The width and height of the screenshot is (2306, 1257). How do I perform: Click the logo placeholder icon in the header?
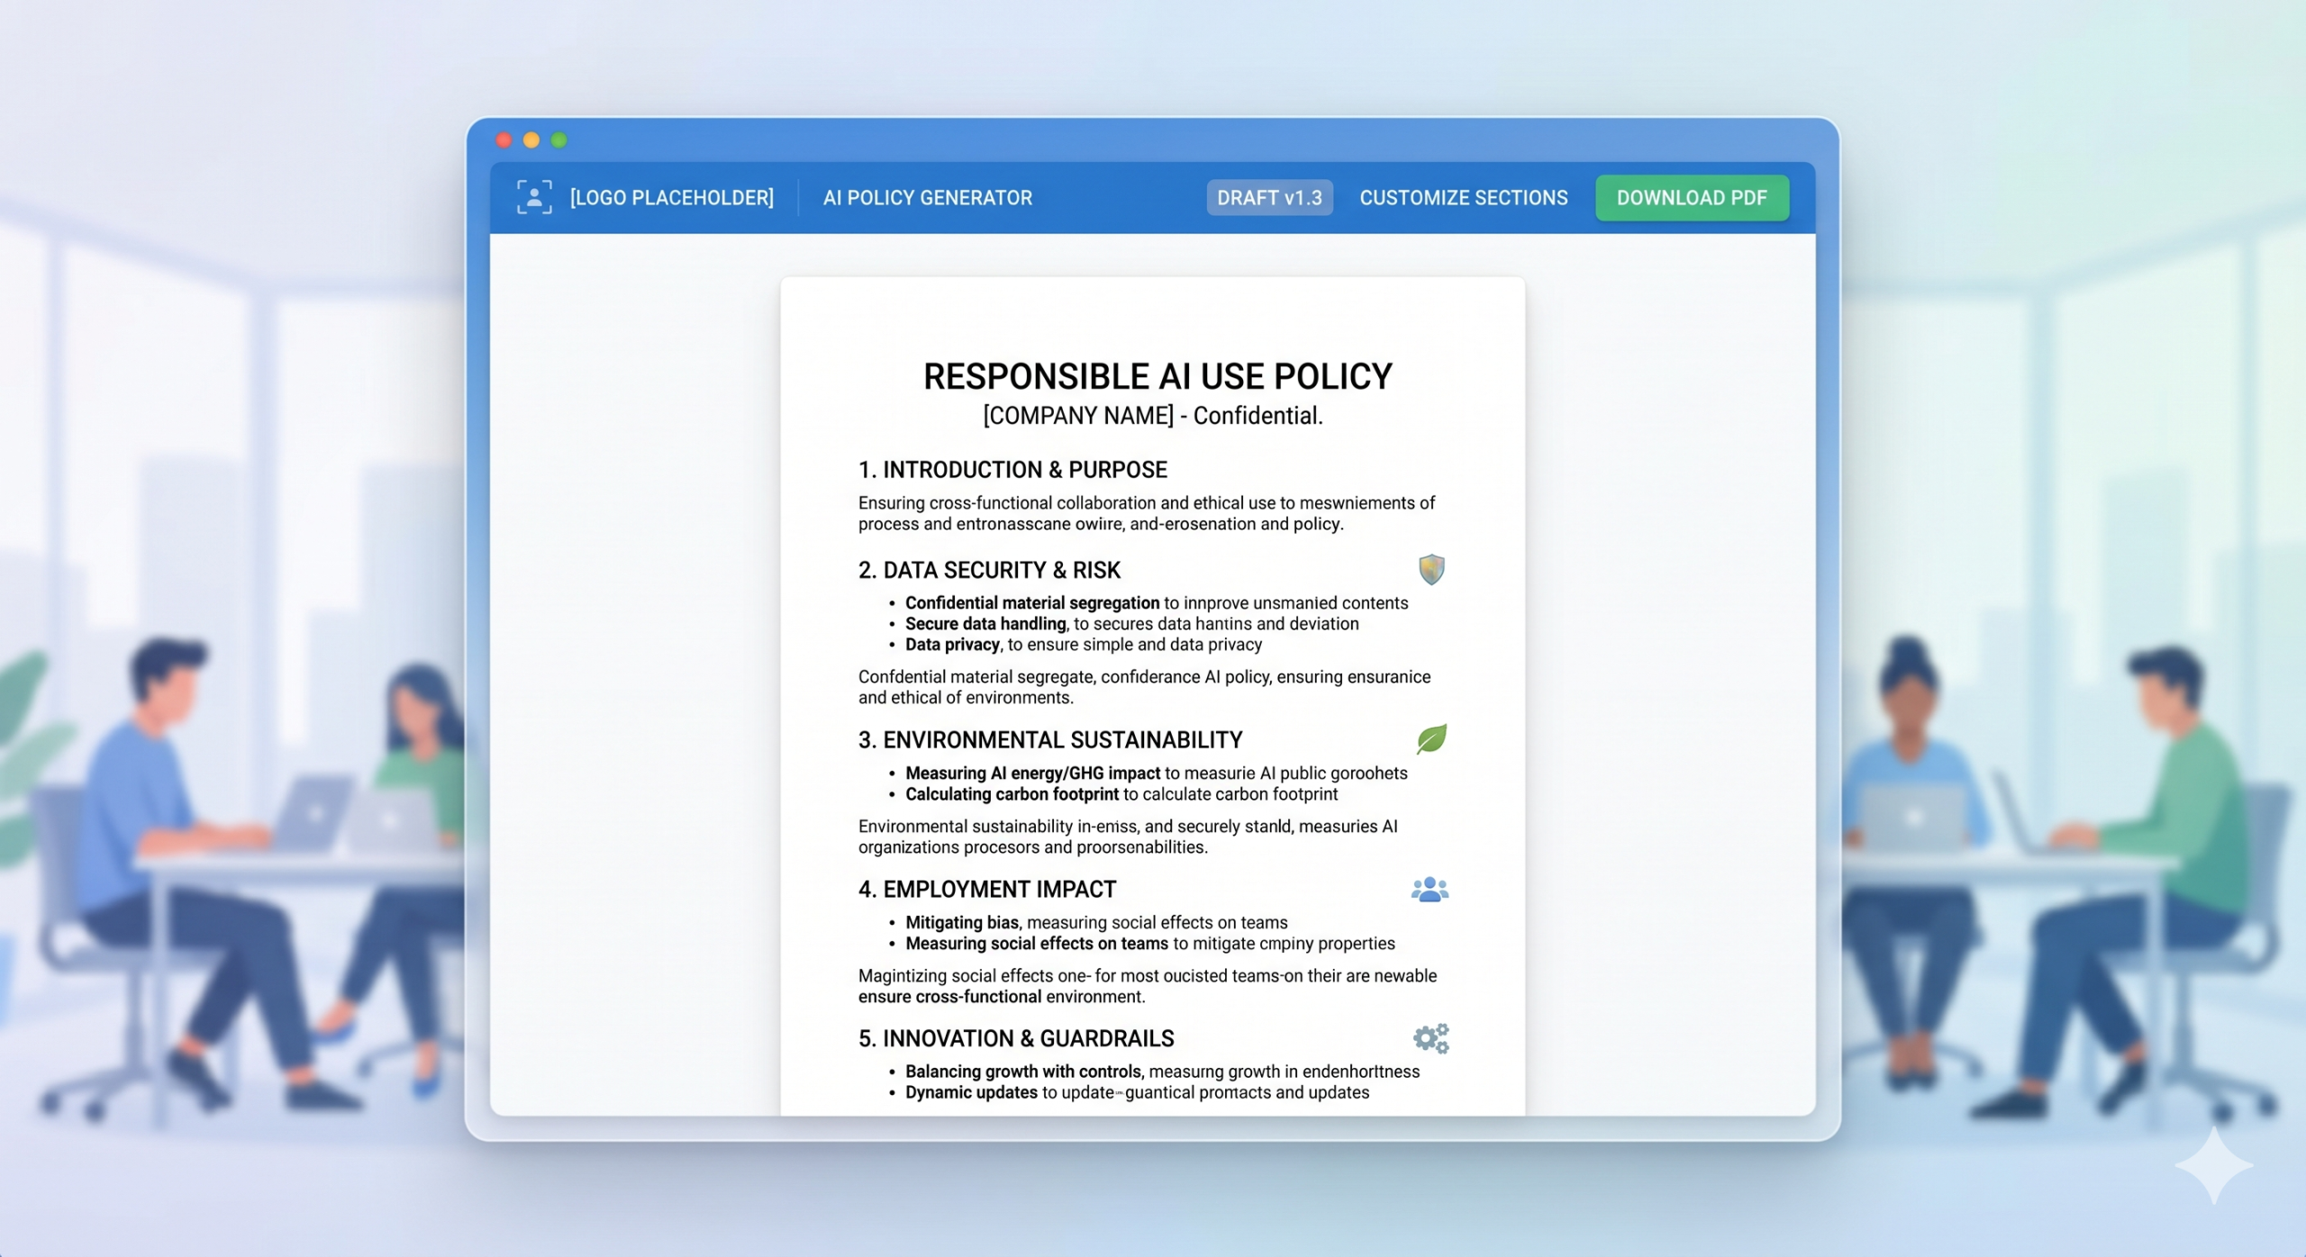534,197
